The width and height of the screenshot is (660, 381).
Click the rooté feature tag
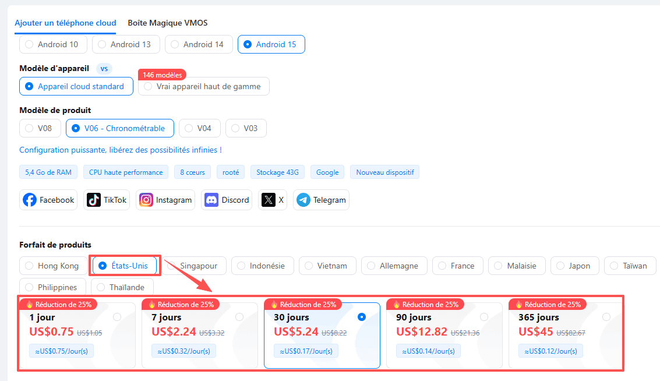[230, 172]
